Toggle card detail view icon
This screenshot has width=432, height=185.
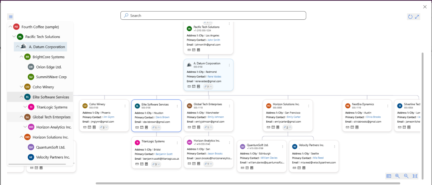[389, 176]
